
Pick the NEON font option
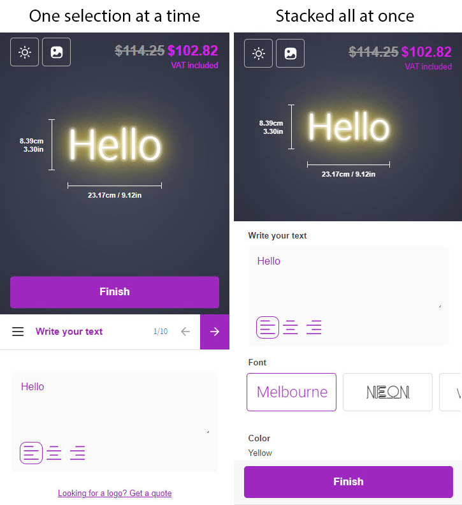coord(387,392)
